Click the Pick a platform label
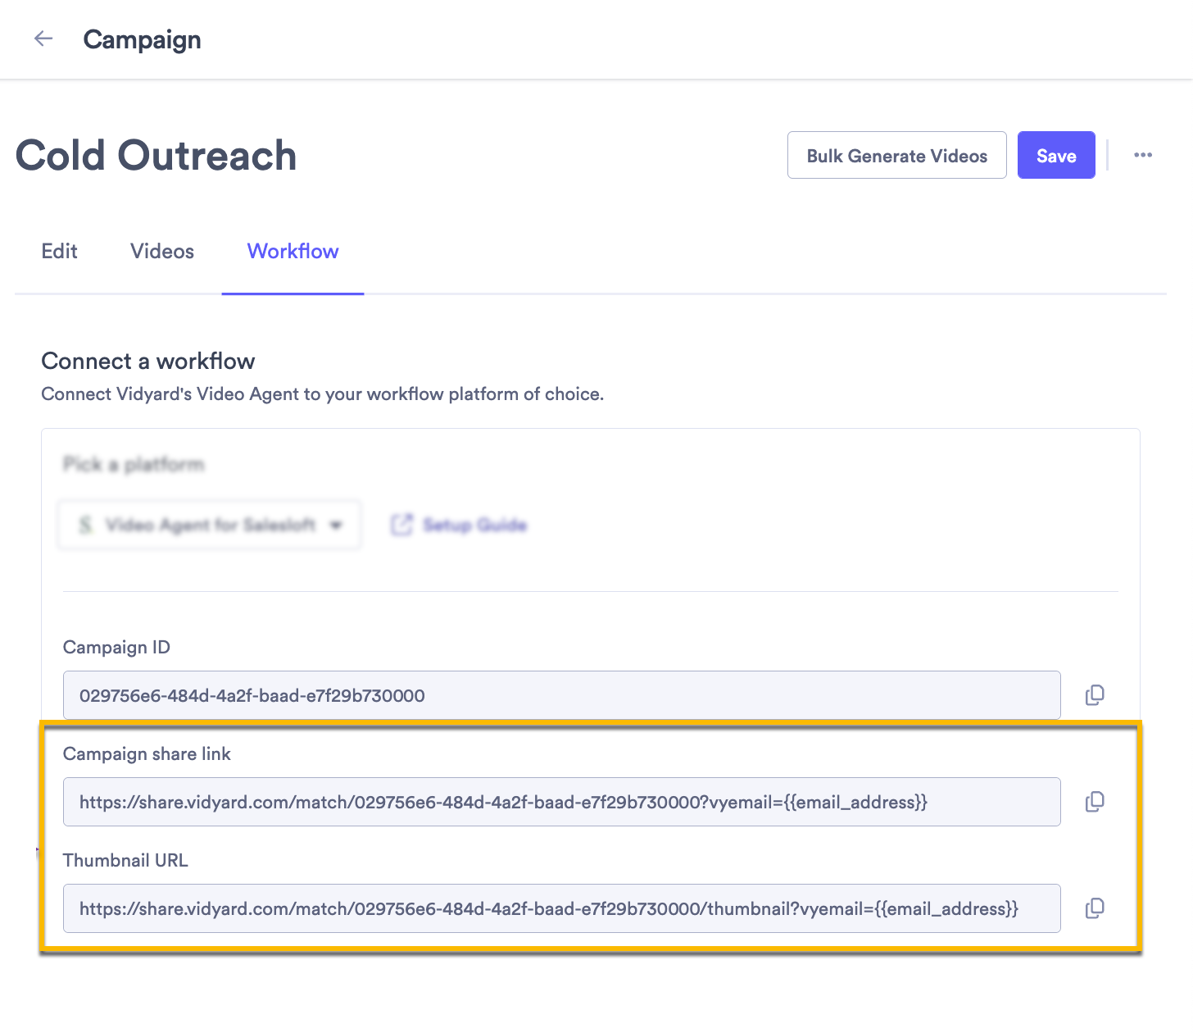Image resolution: width=1193 pixels, height=1033 pixels. 134,464
